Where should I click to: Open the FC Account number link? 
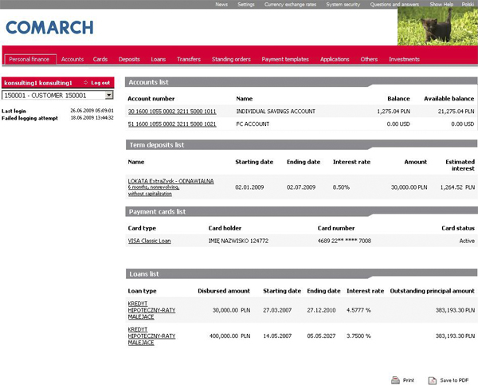(172, 124)
